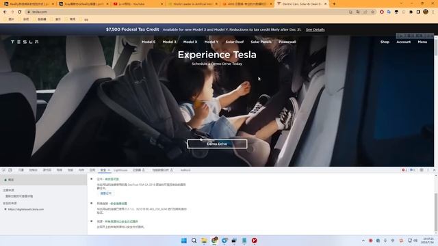Close the YouTube browser tab
The width and height of the screenshot is (438, 246).
click(162, 4)
